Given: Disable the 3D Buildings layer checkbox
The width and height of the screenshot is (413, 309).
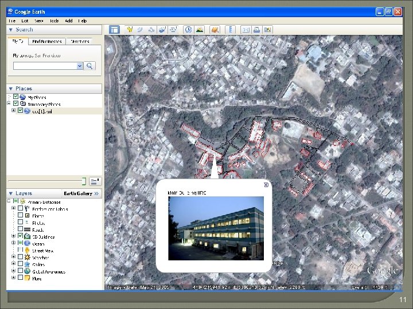Looking at the screenshot, I should (20, 236).
